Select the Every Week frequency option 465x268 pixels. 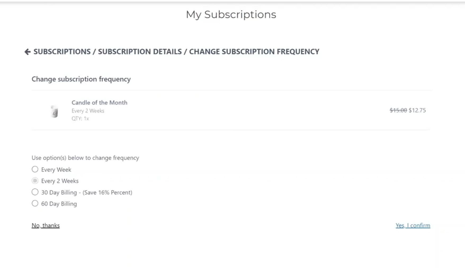[35, 169]
